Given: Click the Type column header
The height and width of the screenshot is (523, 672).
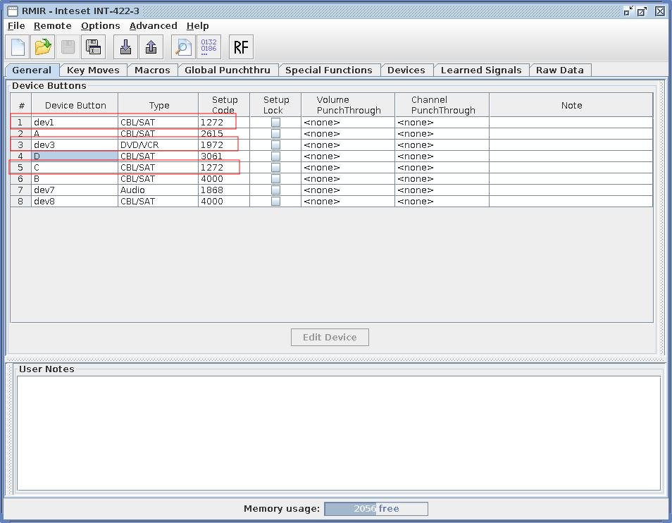Looking at the screenshot, I should [158, 105].
